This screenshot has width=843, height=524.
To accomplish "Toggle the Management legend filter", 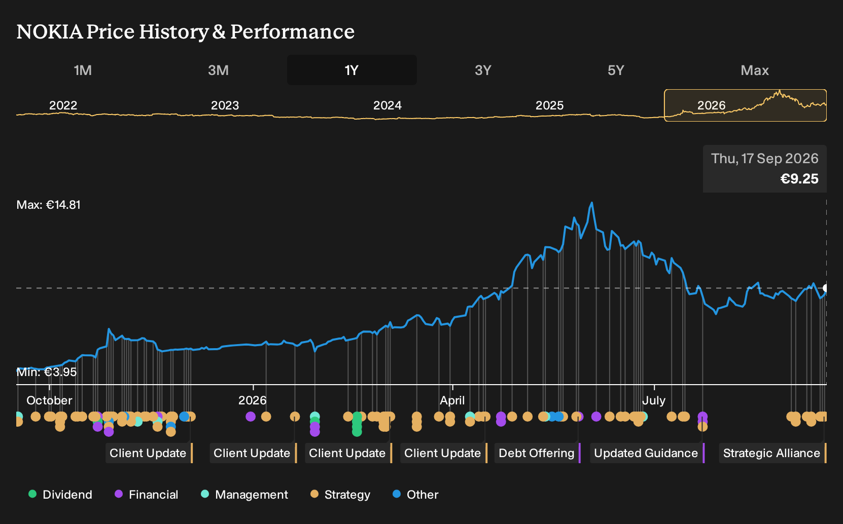I will 244,495.
